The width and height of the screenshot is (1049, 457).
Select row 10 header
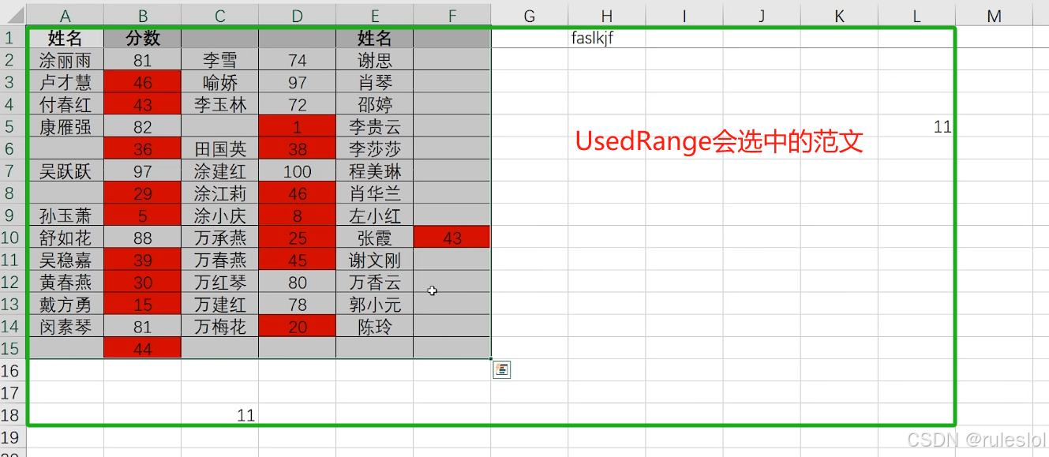[x=13, y=238]
